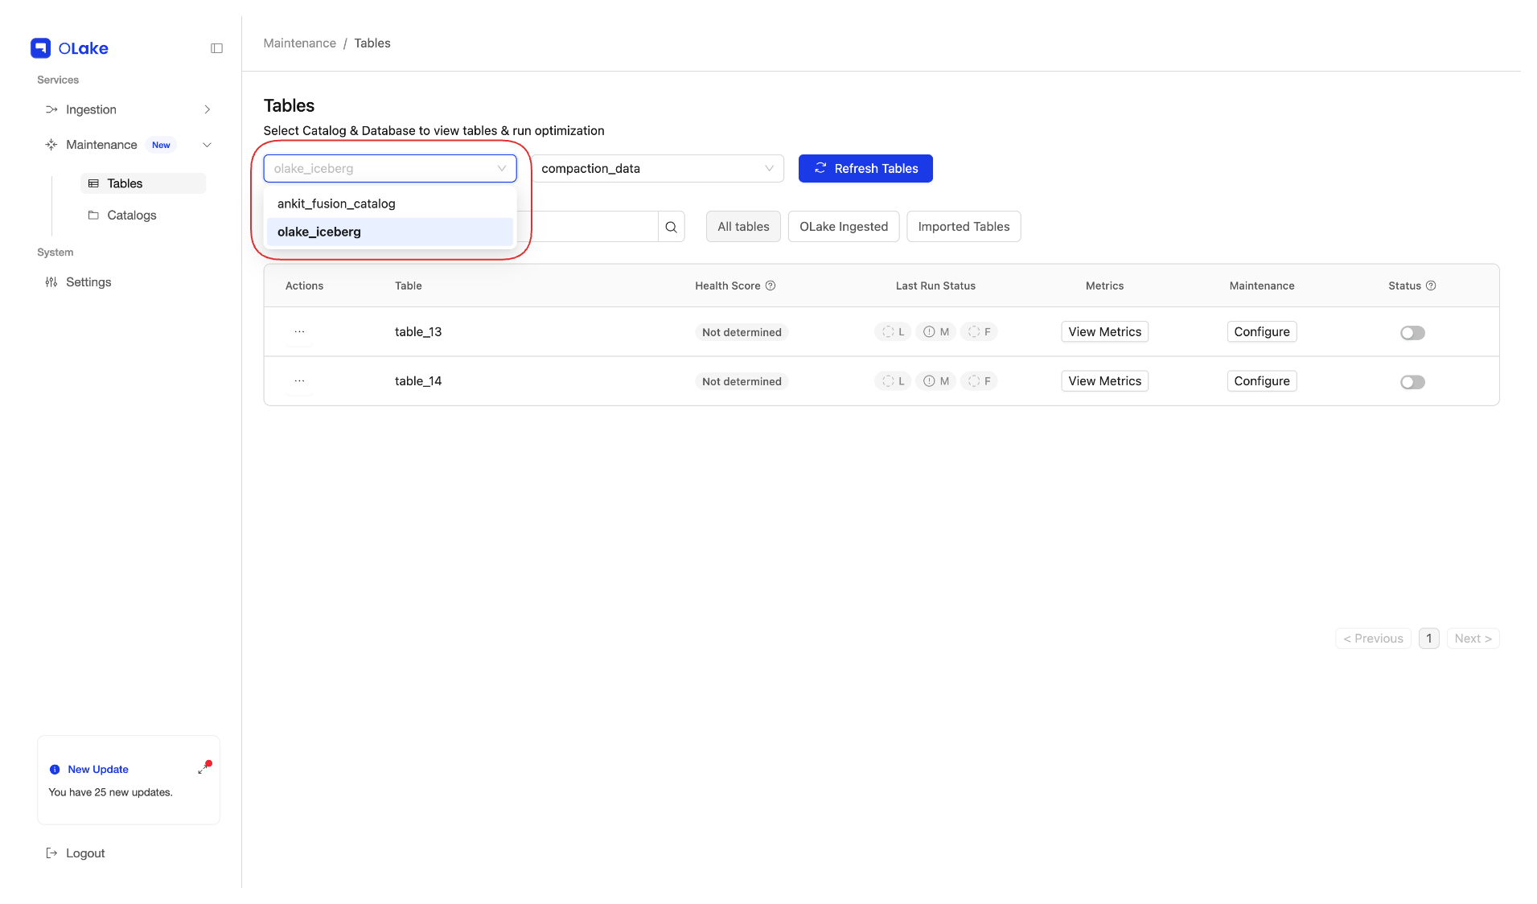Open actions ellipsis for table_14

coord(299,380)
